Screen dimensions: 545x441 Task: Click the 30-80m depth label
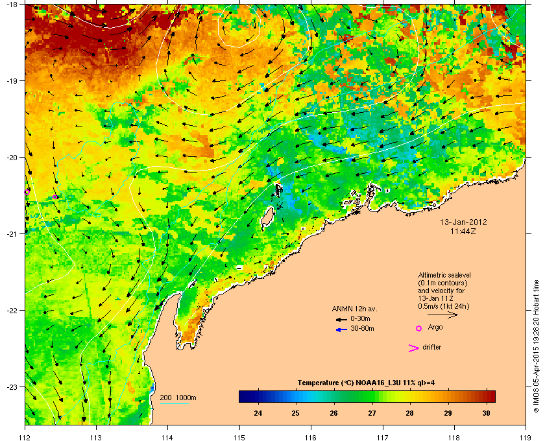coord(362,328)
